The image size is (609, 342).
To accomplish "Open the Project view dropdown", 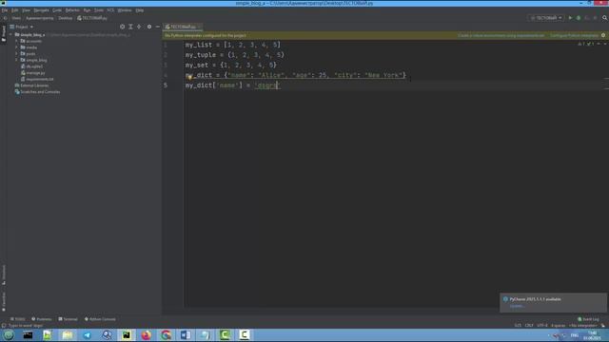I will [x=22, y=27].
